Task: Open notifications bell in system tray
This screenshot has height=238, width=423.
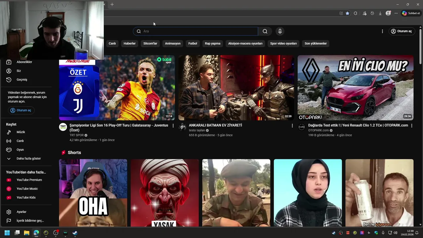Action: pos(417,233)
